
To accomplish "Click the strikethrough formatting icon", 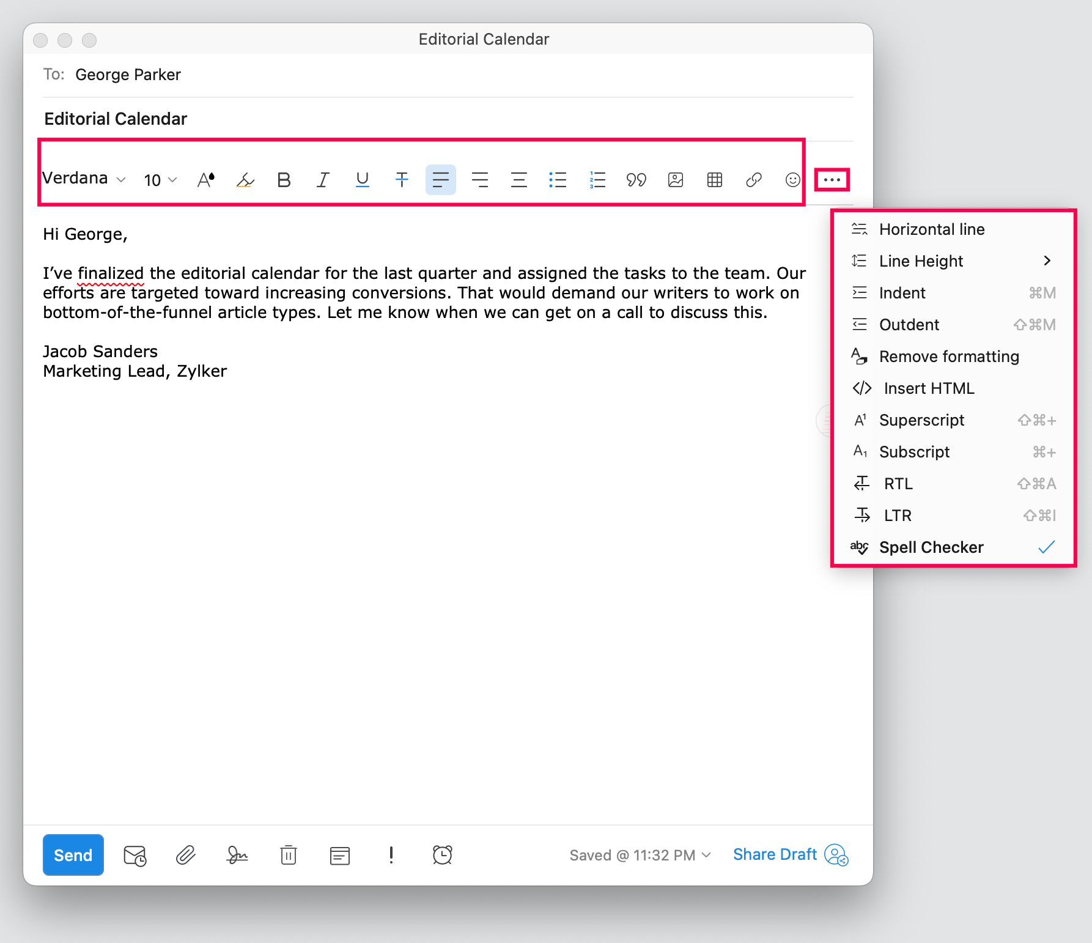I will coord(402,180).
